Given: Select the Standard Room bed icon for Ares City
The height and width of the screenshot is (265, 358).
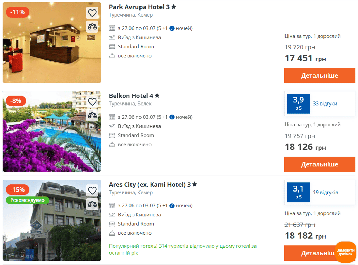Looking at the screenshot, I should [112, 224].
